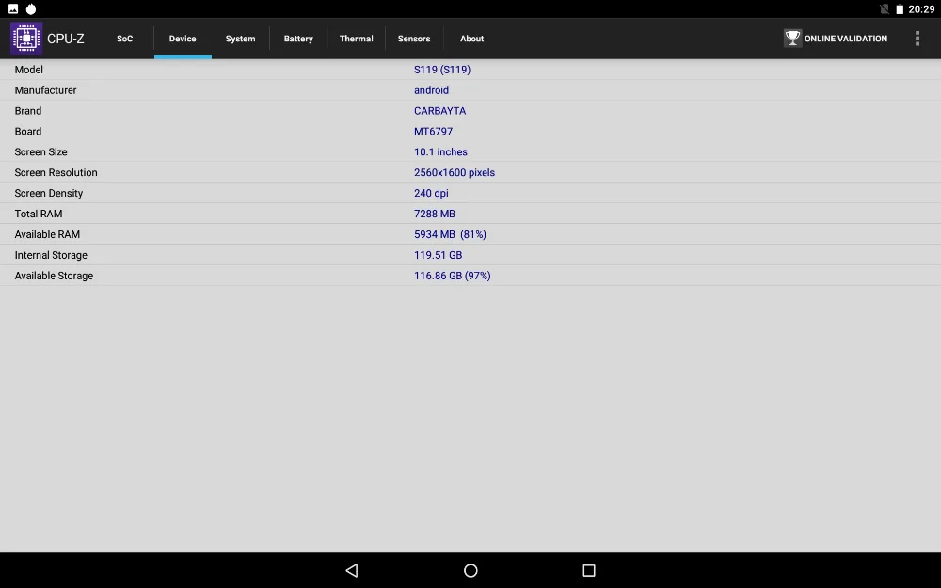Select the Device tab

pos(183,39)
